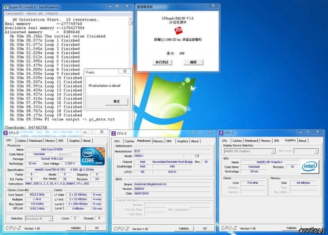Click the Level 3 cache value 4 MBytes

pyautogui.click(x=78, y=208)
